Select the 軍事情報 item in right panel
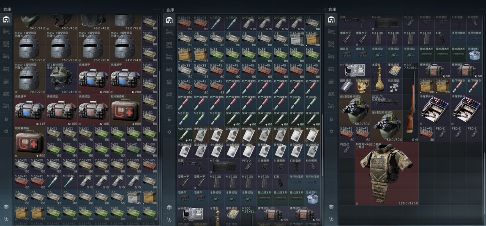The width and height of the screenshot is (486, 226). [x=395, y=70]
